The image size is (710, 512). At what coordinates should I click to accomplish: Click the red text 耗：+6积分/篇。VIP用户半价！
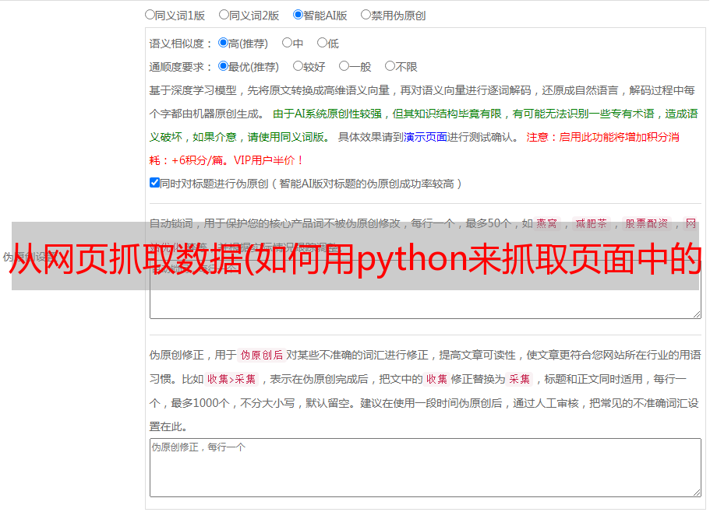point(226,160)
